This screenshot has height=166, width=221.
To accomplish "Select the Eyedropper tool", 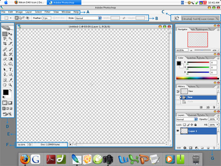I will 10,80.
